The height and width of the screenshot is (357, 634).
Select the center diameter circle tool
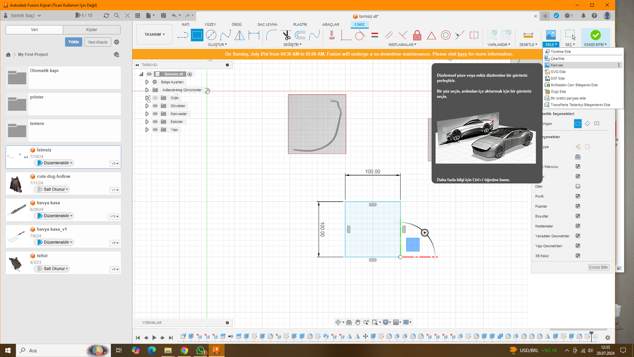(211, 35)
